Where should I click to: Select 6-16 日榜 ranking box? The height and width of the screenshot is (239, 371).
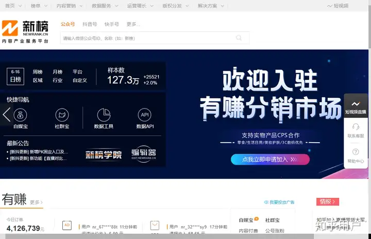tap(15, 76)
